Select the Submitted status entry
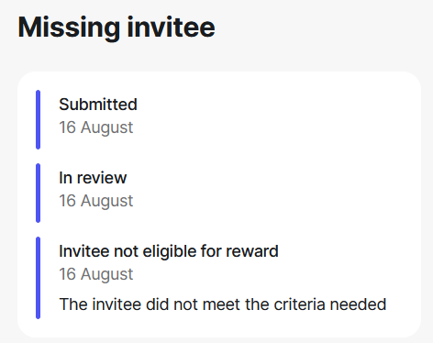Screen dimensions: 433x343 click(98, 105)
